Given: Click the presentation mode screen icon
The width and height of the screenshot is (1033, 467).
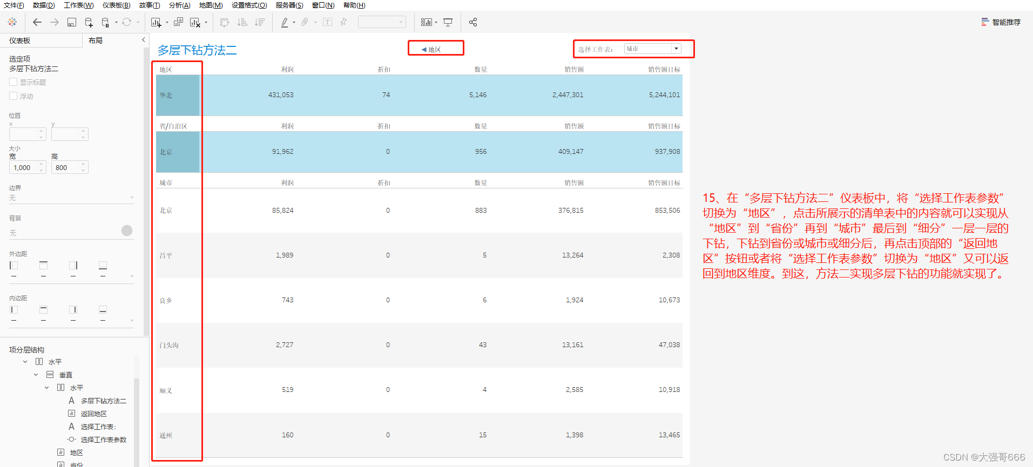Looking at the screenshot, I should point(448,22).
